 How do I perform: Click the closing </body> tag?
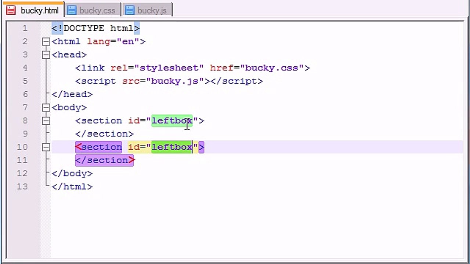(x=72, y=173)
